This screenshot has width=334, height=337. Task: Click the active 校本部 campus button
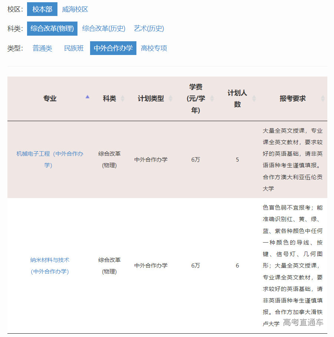pyautogui.click(x=42, y=9)
